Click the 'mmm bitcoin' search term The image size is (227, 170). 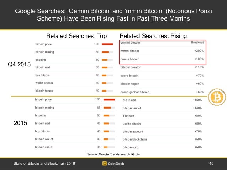coord(130,51)
